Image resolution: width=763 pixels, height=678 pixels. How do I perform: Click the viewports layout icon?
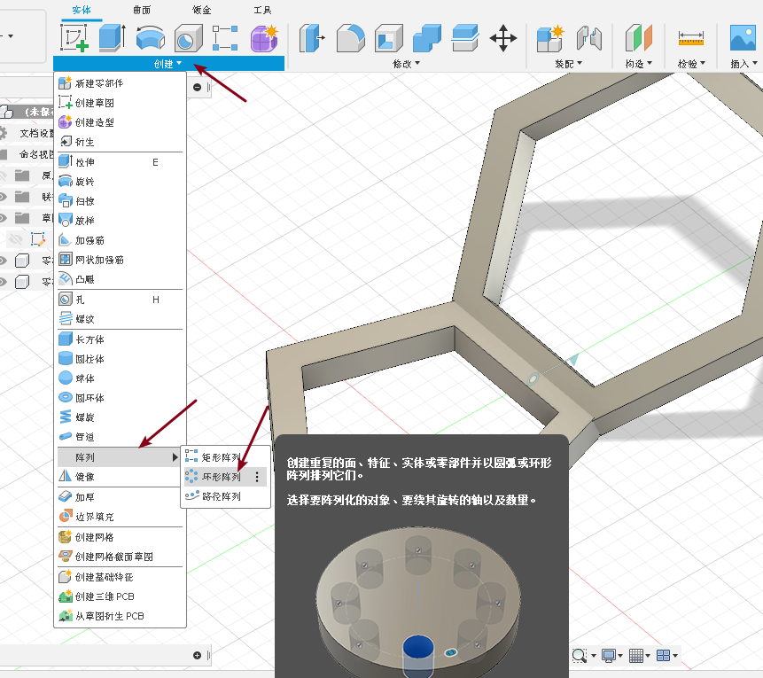pyautogui.click(x=663, y=656)
